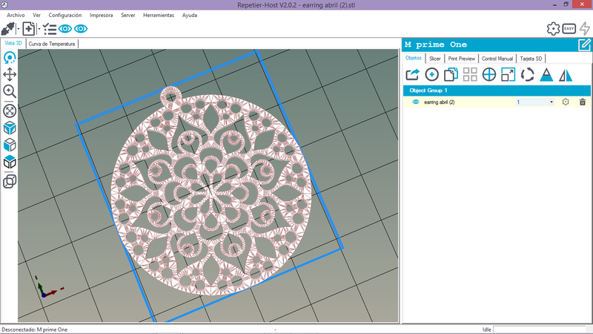Switch to the Slicer tab

[435, 58]
